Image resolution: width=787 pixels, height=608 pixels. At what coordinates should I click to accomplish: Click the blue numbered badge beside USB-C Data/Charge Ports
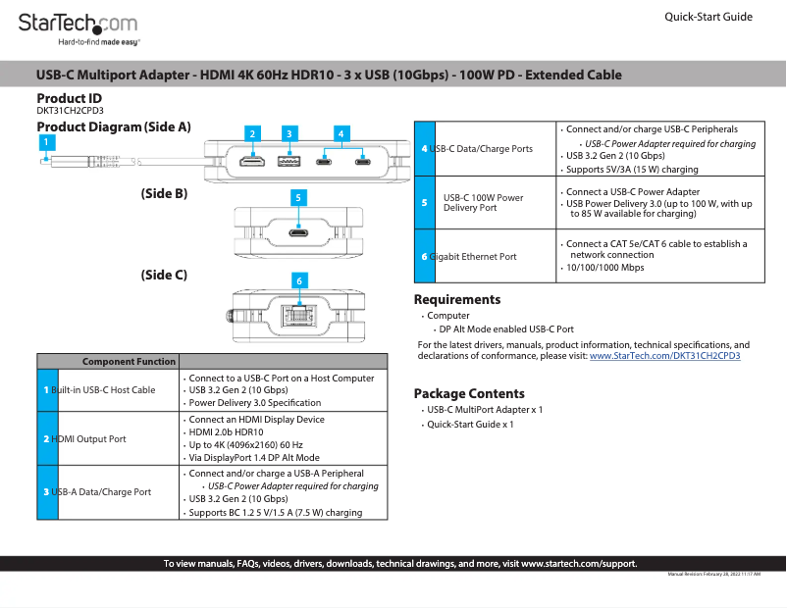(424, 148)
